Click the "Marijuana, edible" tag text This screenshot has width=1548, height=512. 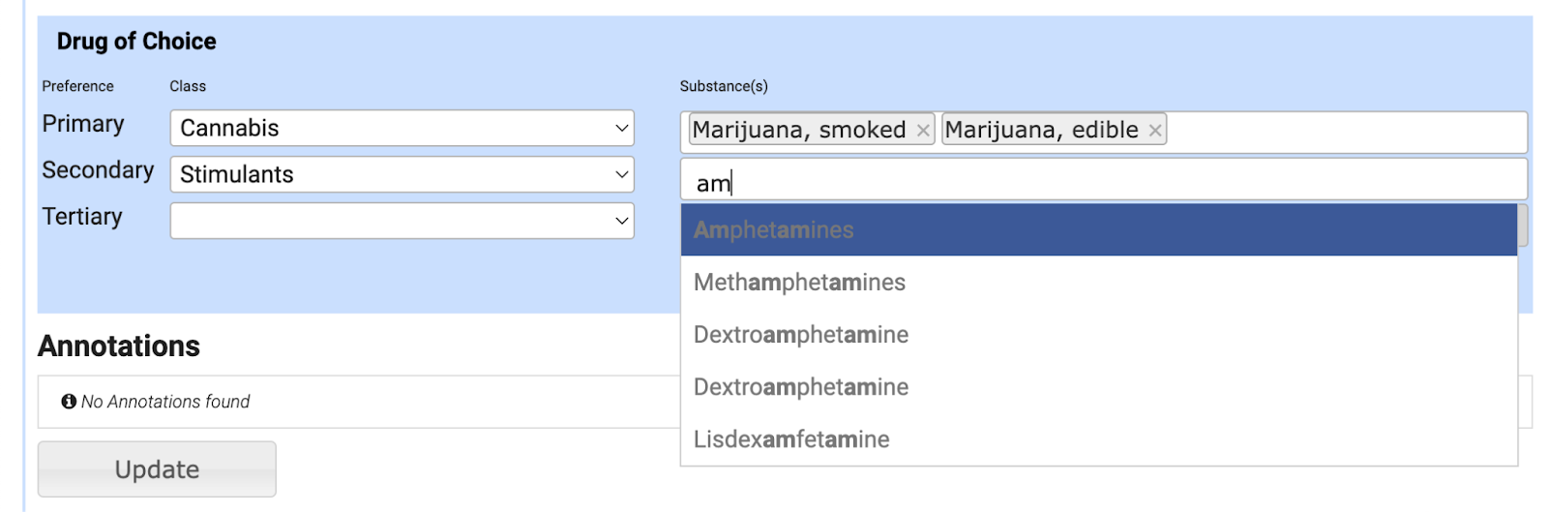pyautogui.click(x=1041, y=131)
